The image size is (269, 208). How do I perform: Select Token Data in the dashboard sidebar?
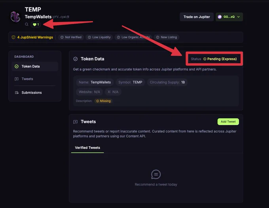pos(35,66)
